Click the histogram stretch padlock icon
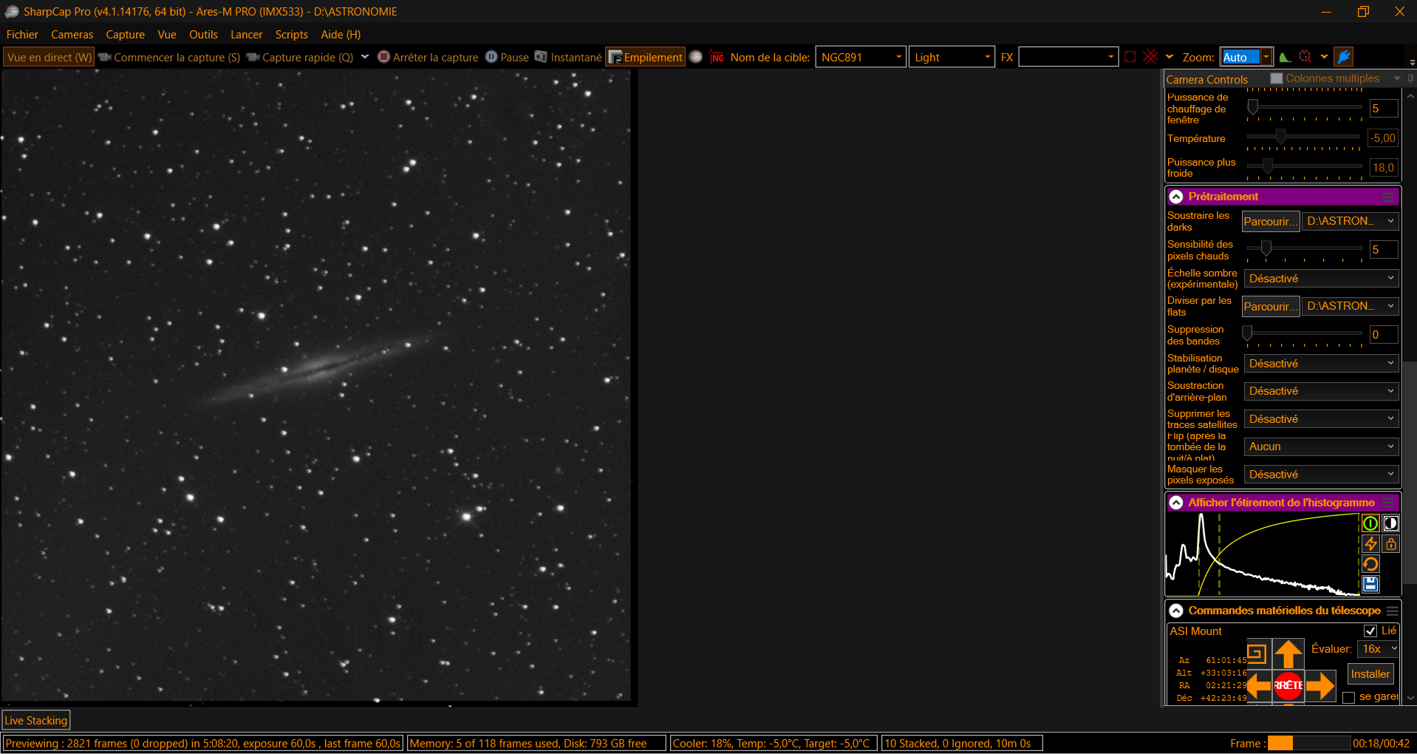Image resolution: width=1417 pixels, height=754 pixels. (1390, 543)
